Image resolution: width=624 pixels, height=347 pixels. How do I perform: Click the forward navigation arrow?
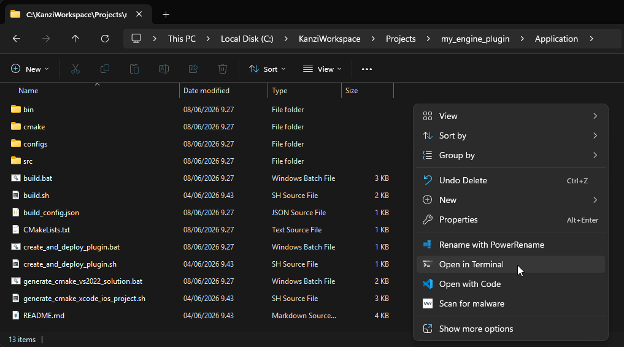[x=46, y=39]
